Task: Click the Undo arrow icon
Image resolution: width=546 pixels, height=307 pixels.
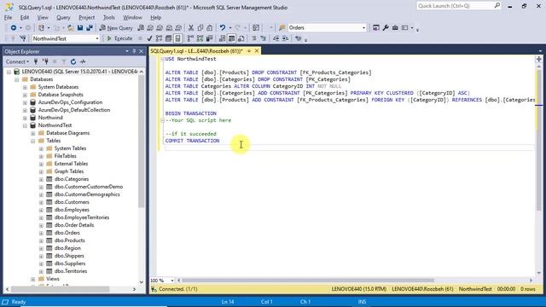Action: (x=222, y=28)
